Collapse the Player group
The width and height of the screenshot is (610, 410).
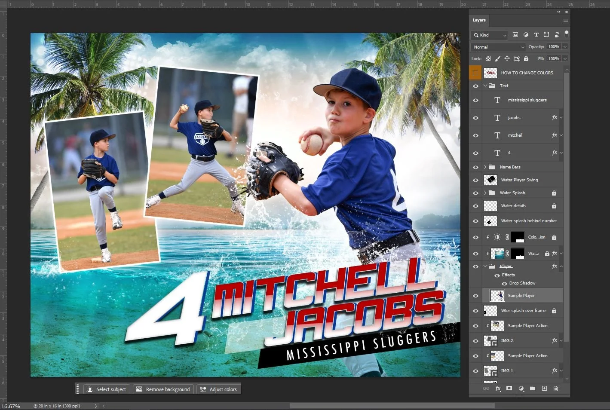click(485, 266)
